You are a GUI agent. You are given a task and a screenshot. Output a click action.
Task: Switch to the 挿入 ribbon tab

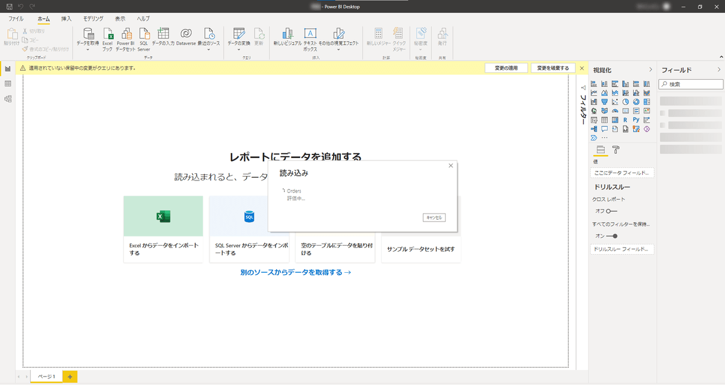(66, 19)
